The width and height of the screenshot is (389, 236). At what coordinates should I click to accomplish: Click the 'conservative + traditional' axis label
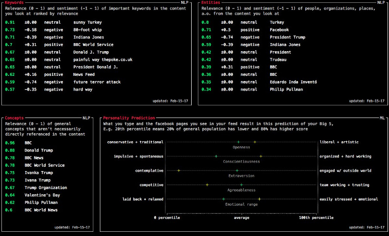tap(135, 142)
